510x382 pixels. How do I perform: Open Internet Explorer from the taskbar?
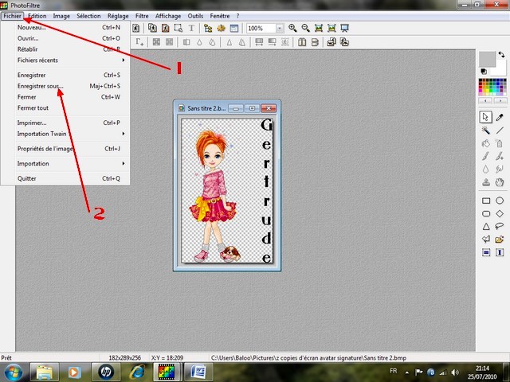[x=137, y=372]
